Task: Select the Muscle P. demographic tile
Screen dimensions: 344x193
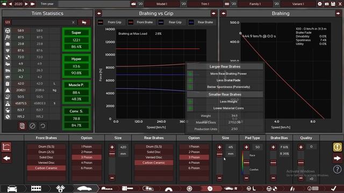Action: 76,92
